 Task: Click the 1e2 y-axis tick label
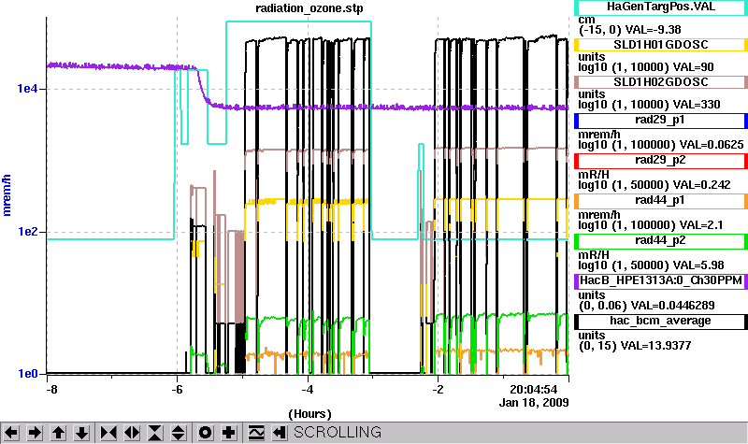27,232
